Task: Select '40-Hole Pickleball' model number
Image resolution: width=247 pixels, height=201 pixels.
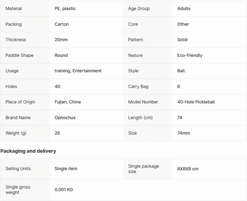Action: pos(196,102)
